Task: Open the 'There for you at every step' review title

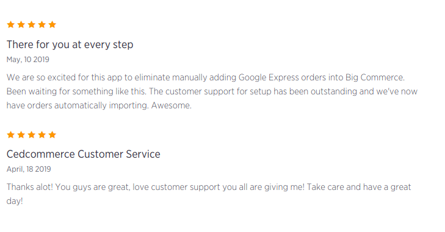Action: pos(70,45)
